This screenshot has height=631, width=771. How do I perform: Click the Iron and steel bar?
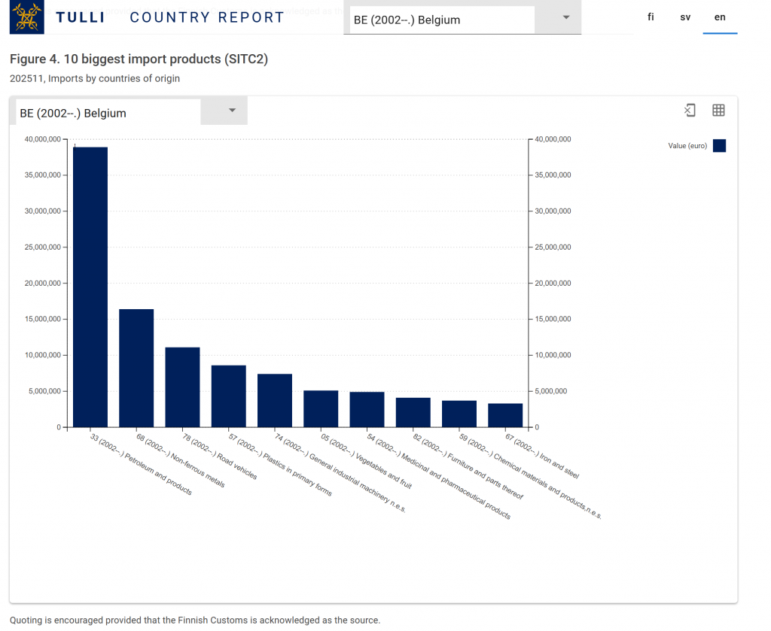[505, 415]
